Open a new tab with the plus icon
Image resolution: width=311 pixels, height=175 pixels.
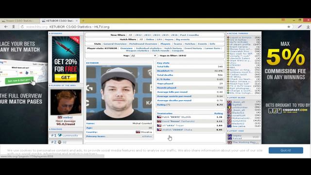click(83, 20)
